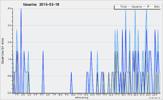
Task: Click the y-axis value 3.2
Action: [x=9, y=25]
